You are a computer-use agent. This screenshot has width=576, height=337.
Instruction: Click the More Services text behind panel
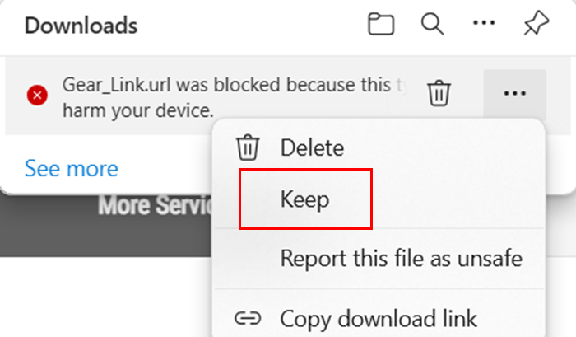click(155, 205)
